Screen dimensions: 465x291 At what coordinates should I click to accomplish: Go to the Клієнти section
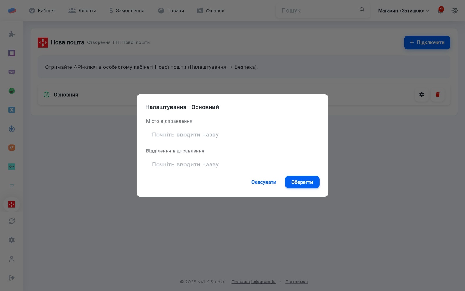[82, 10]
